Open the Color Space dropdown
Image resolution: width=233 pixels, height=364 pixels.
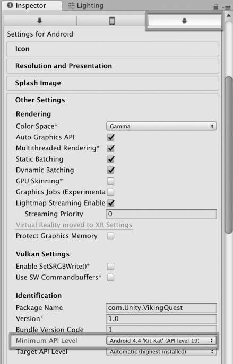[x=161, y=126]
